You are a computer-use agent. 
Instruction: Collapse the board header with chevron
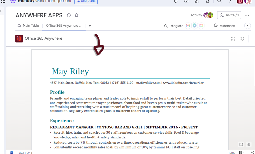point(247,26)
